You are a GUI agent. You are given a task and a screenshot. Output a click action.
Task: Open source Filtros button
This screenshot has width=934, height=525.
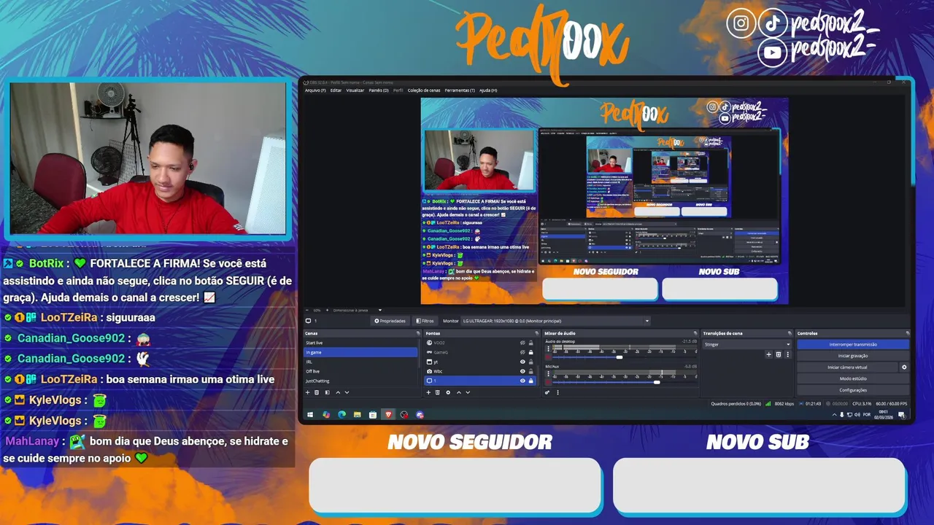tap(425, 321)
